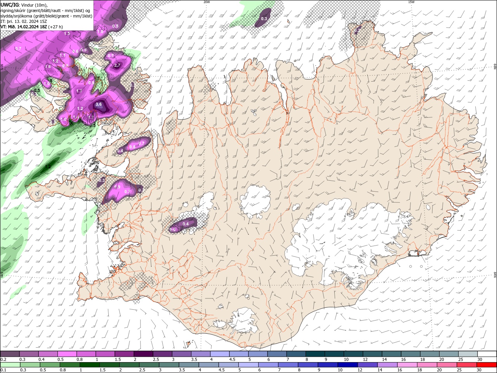
Task: Click the '64N' latitude label on right edge
Action: [x=495, y=275]
